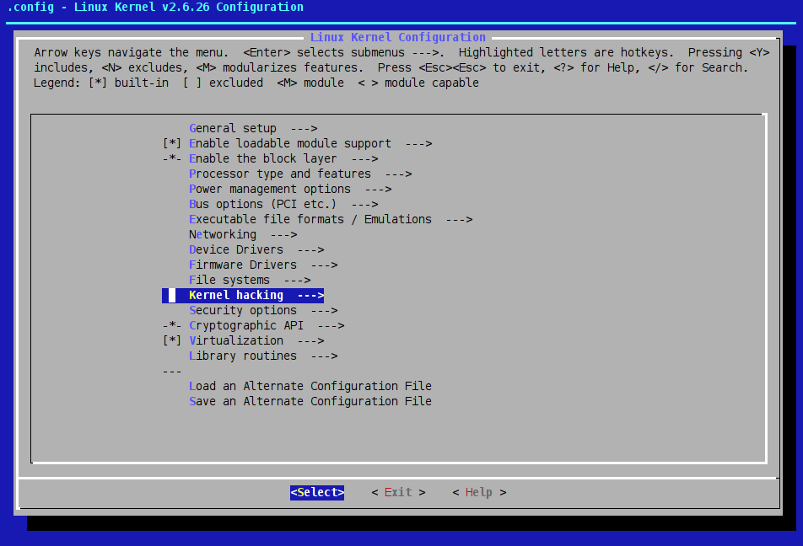803x546 pixels.
Task: Open Virtualization submenu entry
Action: [x=256, y=340]
